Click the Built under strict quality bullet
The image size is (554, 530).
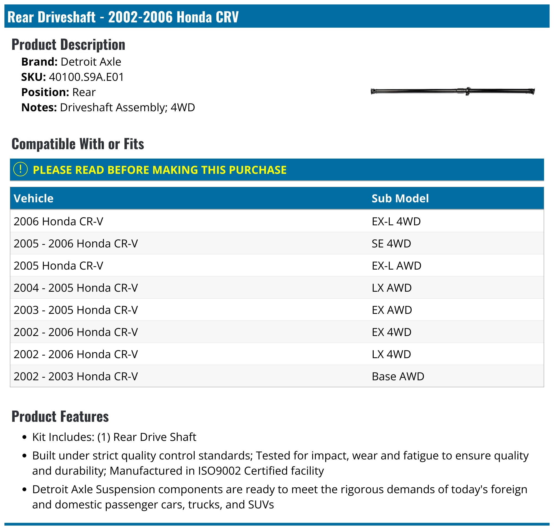pos(280,463)
